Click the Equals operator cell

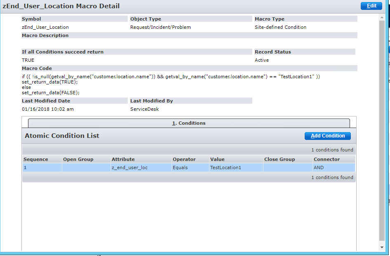(x=181, y=168)
